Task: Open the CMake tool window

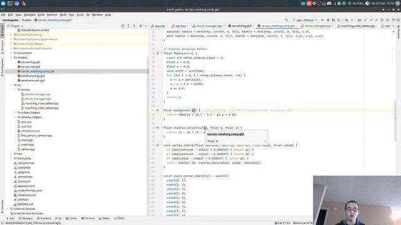Action: point(104,218)
